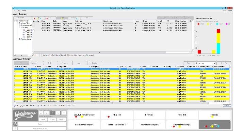Click the red Critical bar in Alarm Distribution
Viewport: 245px width, 138px height.
point(199,51)
